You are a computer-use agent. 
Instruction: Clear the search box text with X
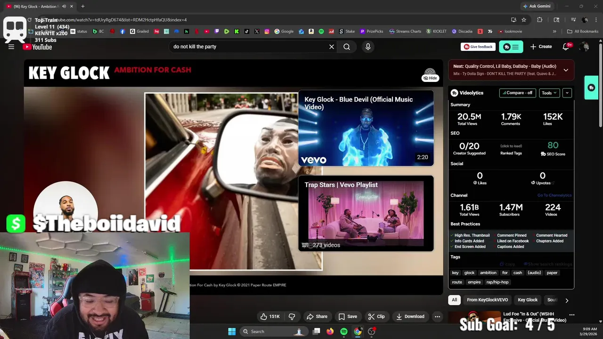click(332, 47)
